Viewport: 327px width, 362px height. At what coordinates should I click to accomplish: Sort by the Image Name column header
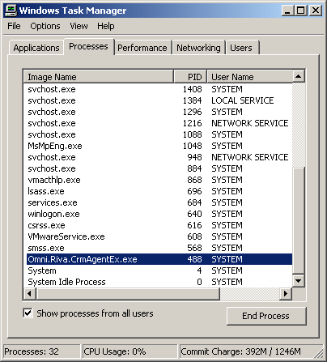point(98,77)
